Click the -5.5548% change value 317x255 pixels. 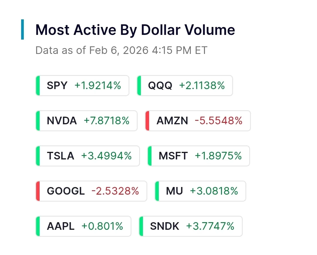[218, 121]
